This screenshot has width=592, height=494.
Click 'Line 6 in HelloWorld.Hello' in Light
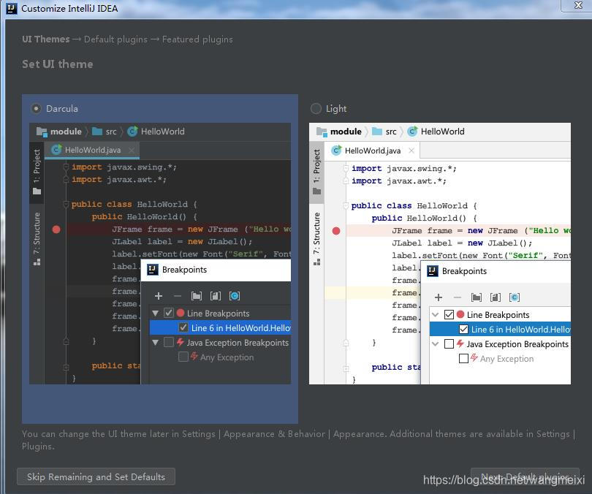(520, 330)
